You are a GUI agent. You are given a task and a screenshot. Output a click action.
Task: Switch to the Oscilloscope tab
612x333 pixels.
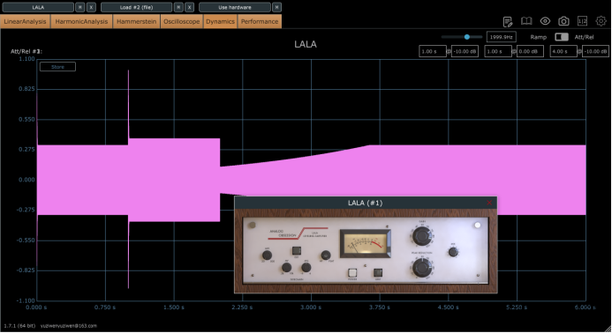pos(182,21)
